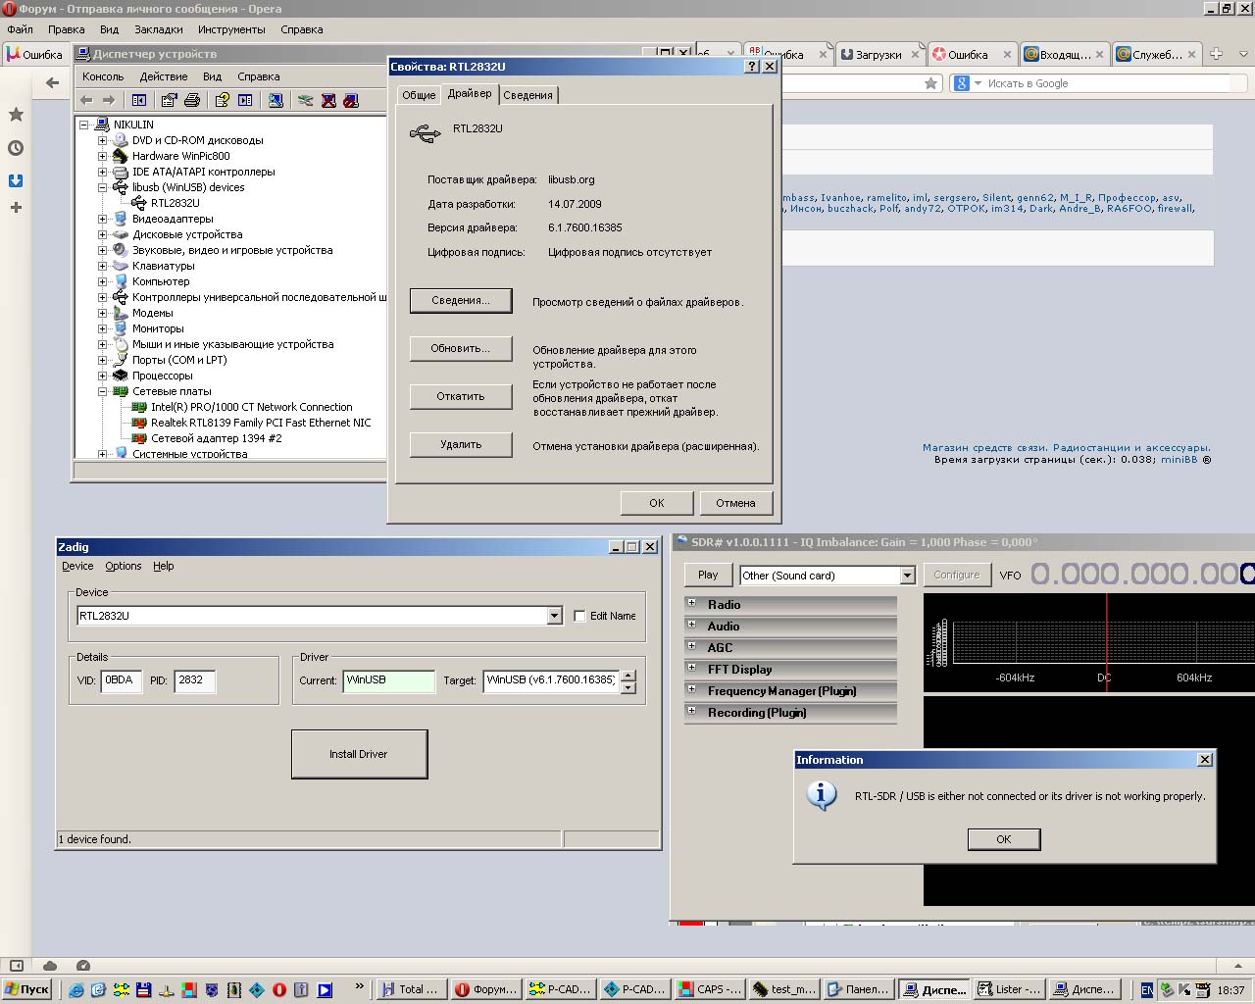This screenshot has width=1255, height=1004.
Task: Open Zadig Options menu
Action: (x=124, y=566)
